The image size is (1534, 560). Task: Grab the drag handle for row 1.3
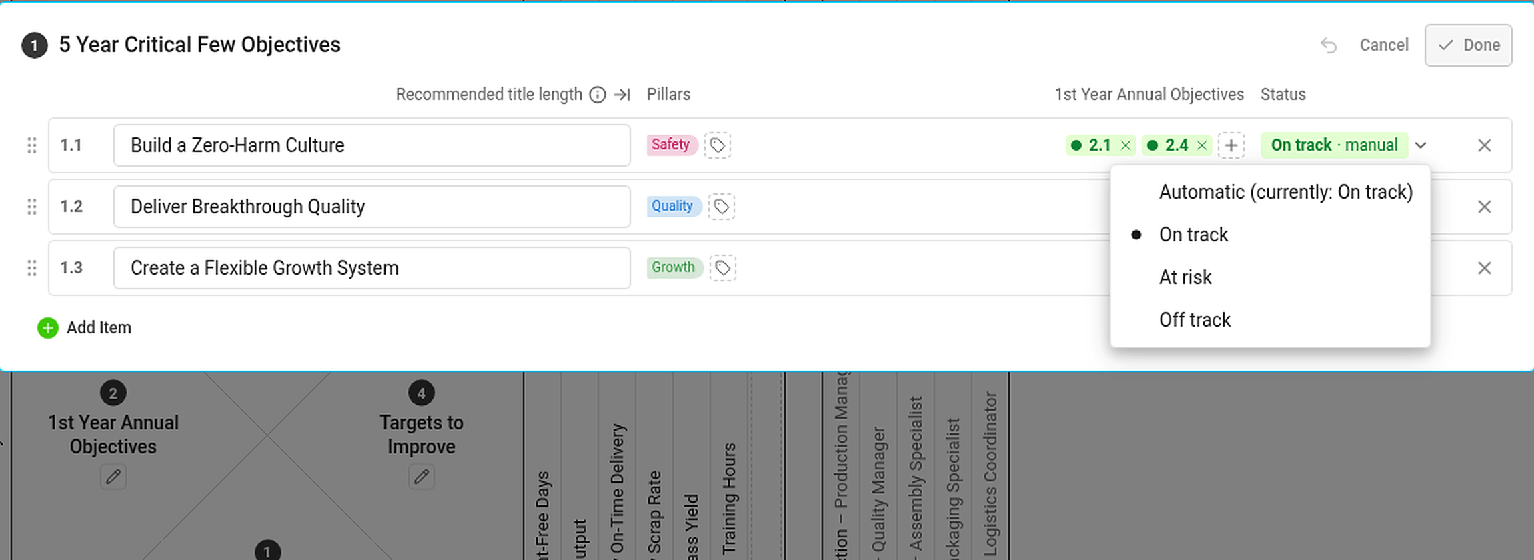pyautogui.click(x=31, y=268)
